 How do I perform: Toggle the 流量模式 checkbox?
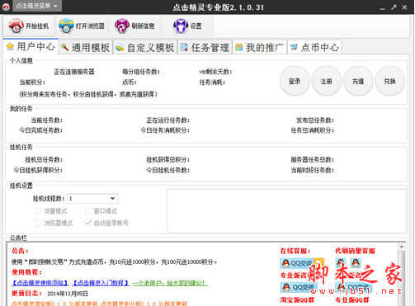coord(38,211)
